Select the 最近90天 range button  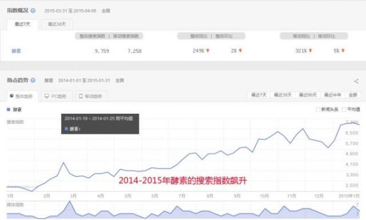click(308, 95)
